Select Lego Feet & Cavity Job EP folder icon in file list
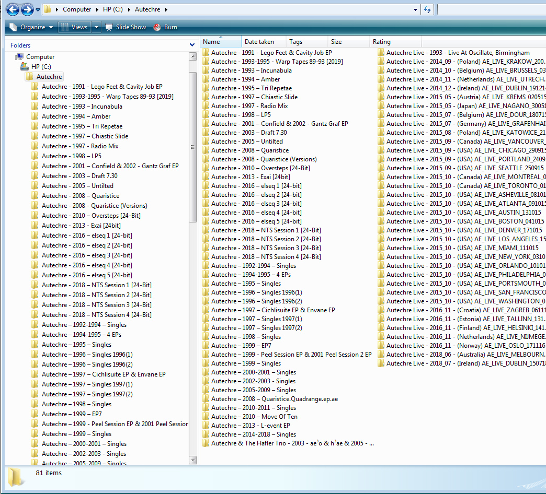 coord(206,53)
